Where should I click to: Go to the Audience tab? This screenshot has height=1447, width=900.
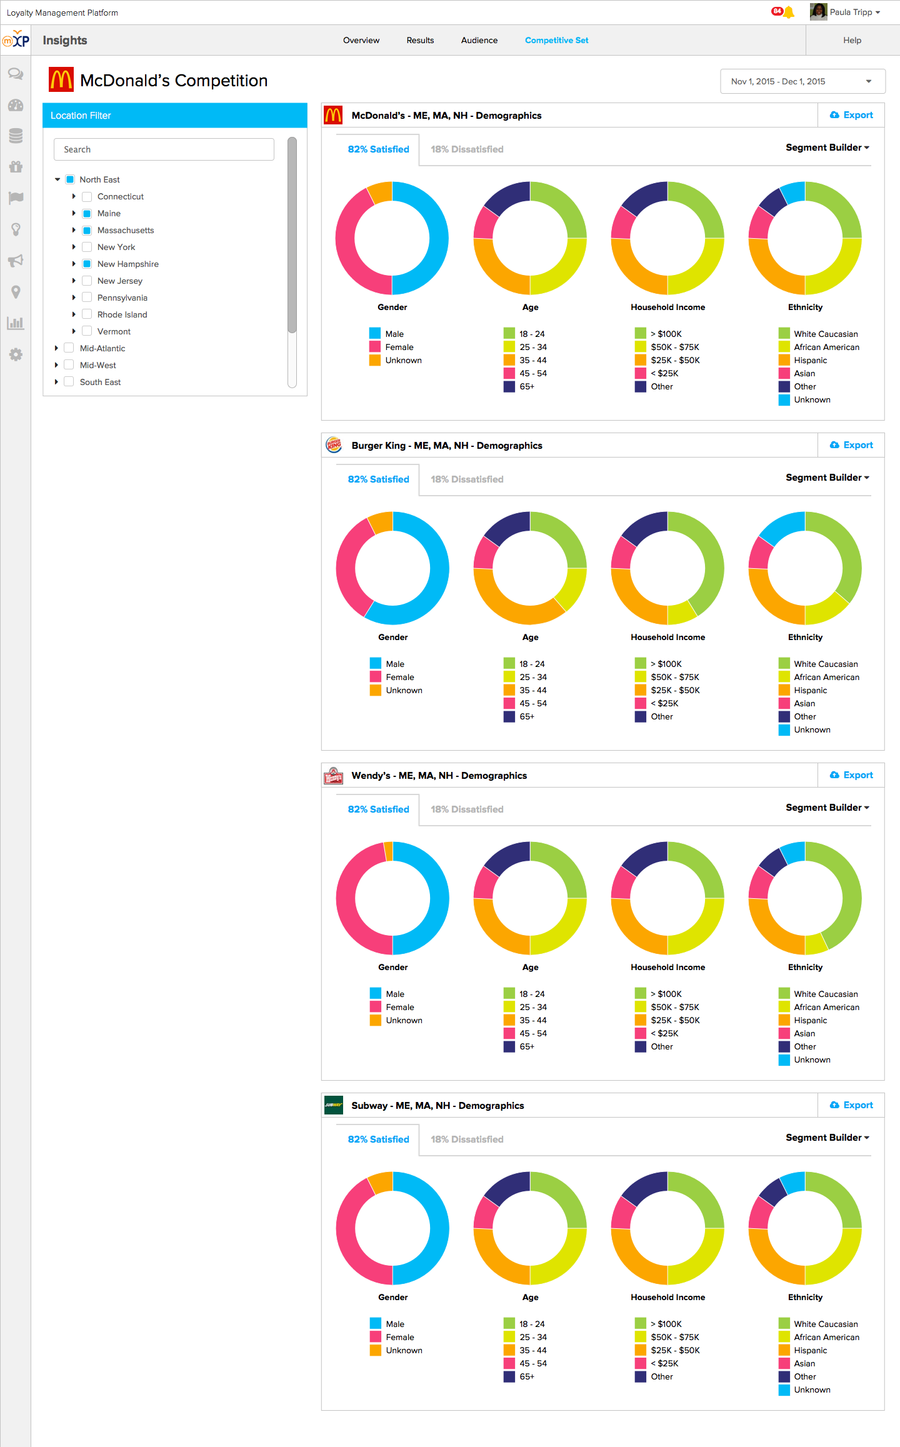click(x=479, y=40)
